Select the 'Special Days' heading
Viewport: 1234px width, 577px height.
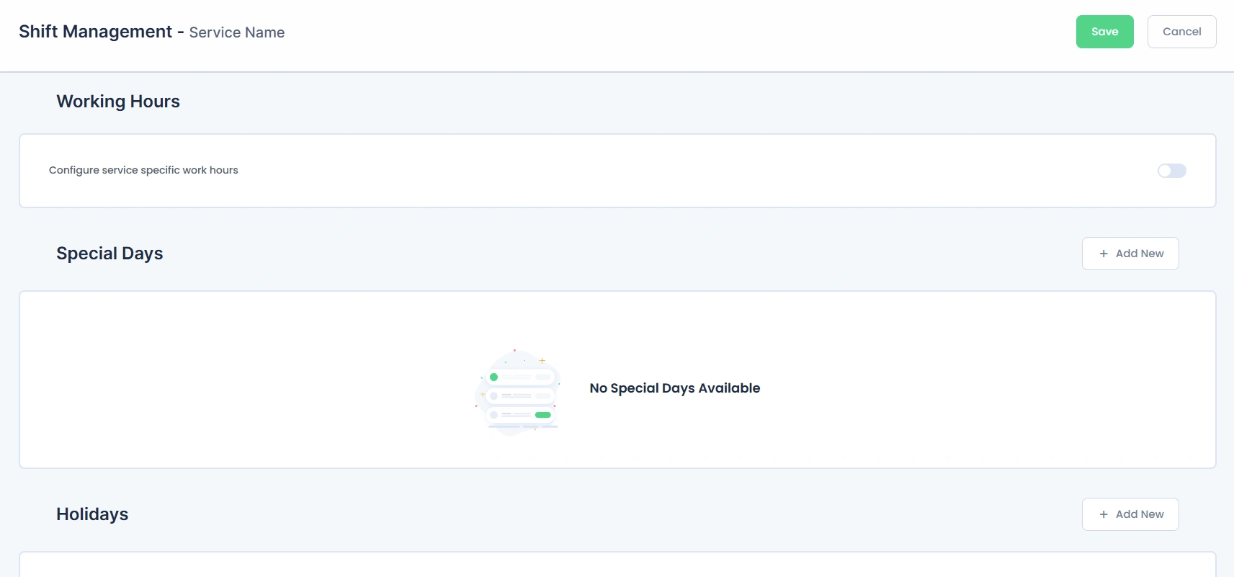point(109,254)
